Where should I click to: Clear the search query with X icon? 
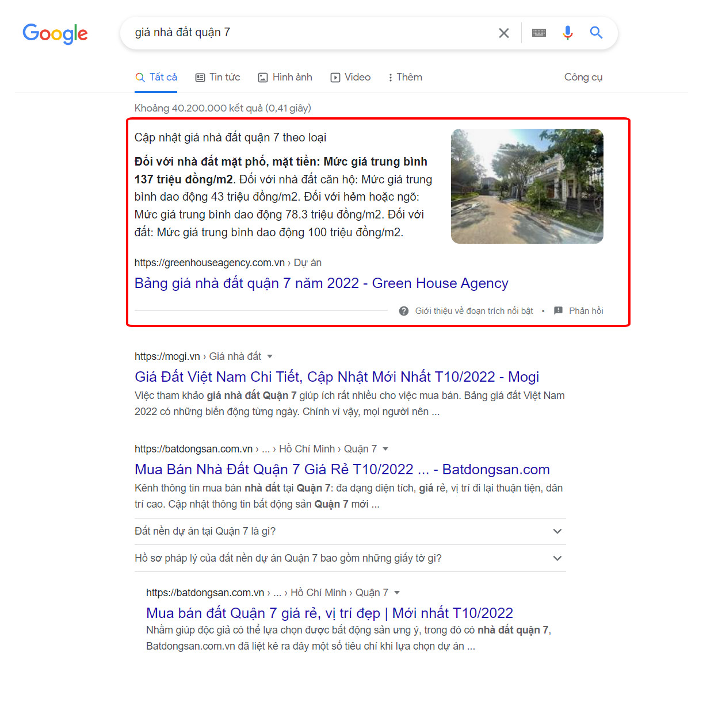503,33
